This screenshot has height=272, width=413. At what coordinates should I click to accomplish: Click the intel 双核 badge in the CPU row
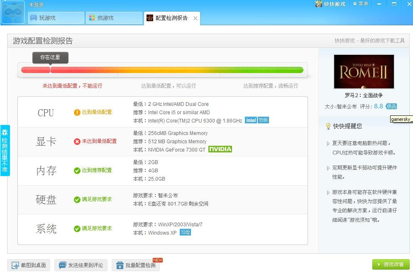(257, 120)
